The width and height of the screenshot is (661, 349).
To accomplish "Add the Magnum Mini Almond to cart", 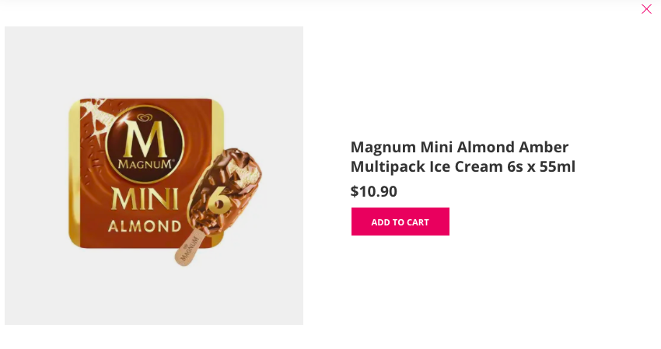I will pos(400,222).
